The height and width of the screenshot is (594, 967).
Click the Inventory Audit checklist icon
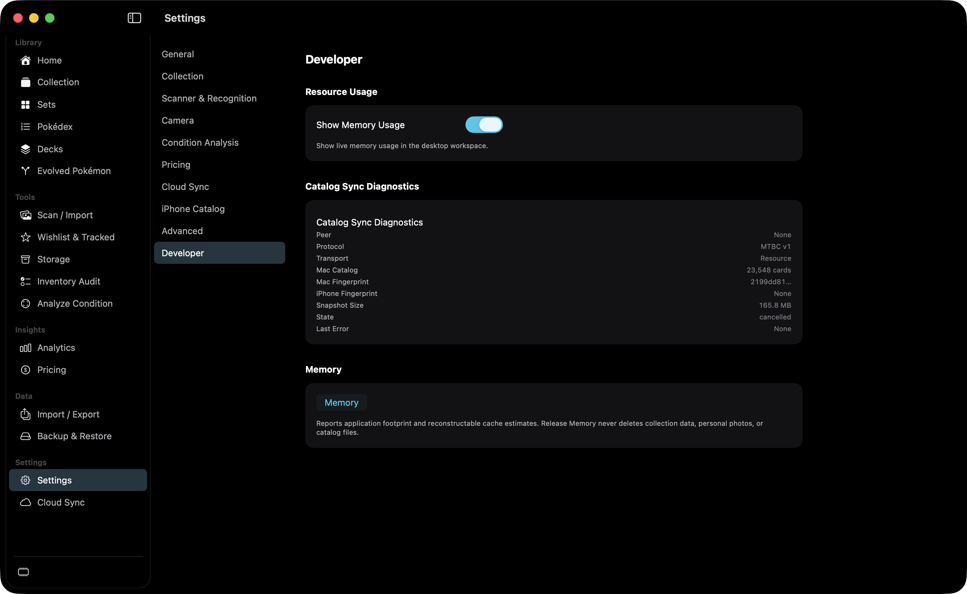tap(26, 281)
